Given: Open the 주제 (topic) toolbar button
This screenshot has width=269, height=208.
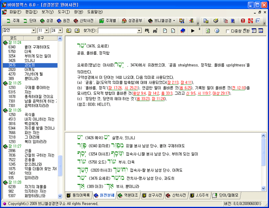Looking at the screenshot, I should (13, 21).
